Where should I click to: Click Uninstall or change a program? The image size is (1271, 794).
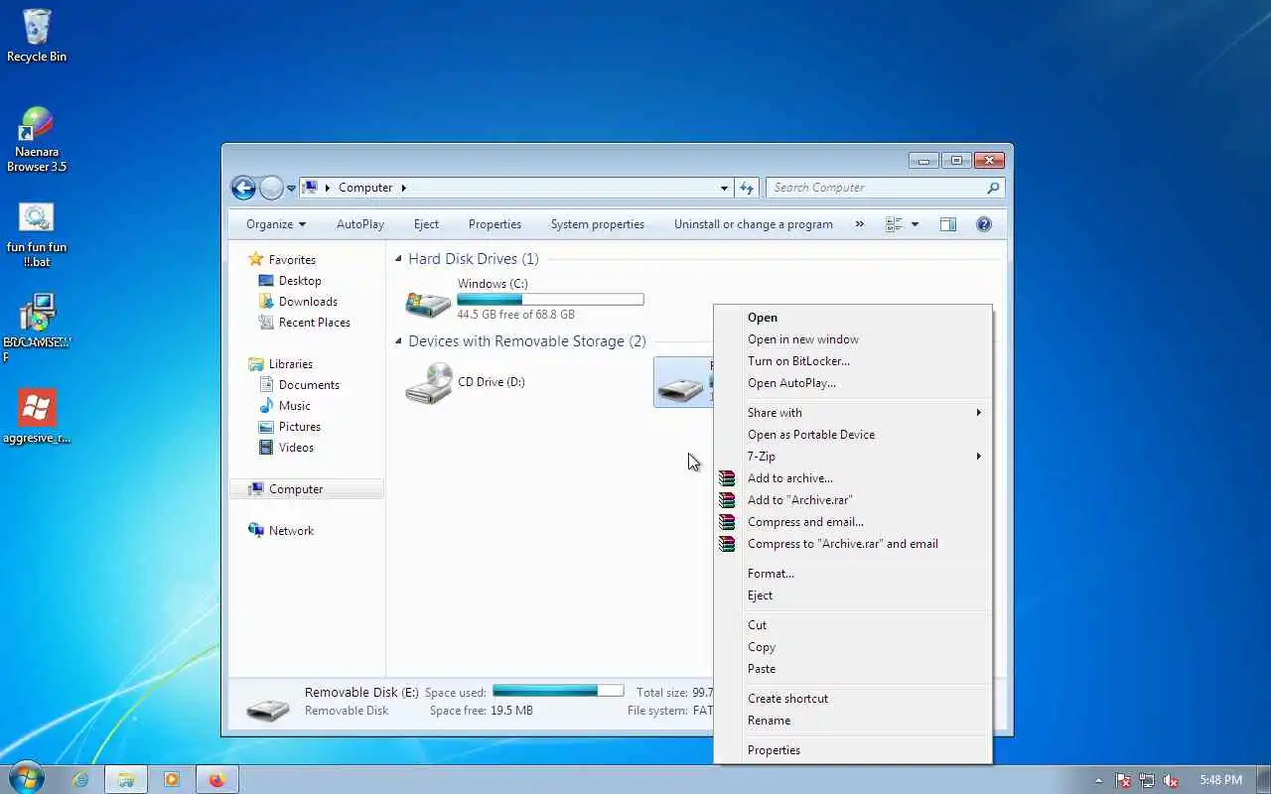coord(754,224)
